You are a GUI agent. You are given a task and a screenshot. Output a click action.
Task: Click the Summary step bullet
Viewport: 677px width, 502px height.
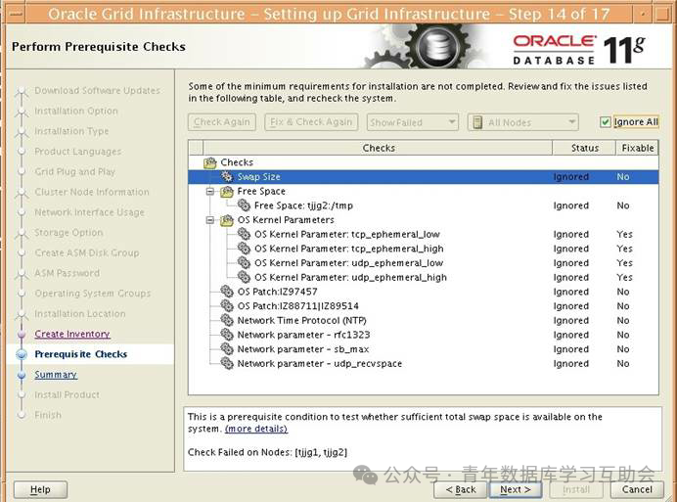click(x=22, y=375)
